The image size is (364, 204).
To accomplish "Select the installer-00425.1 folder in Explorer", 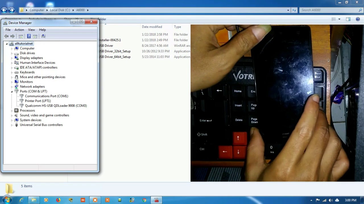I will 110,40.
